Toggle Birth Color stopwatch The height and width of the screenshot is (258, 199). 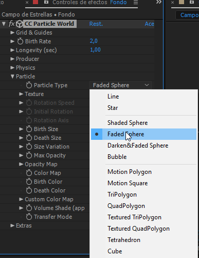click(x=29, y=182)
